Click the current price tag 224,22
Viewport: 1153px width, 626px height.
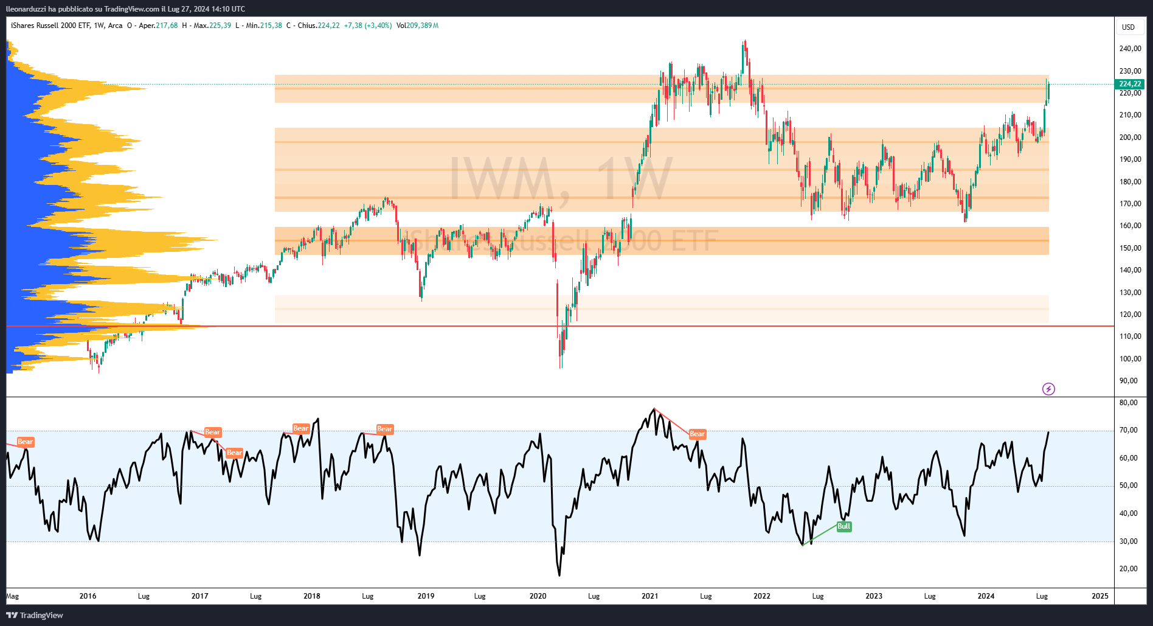tap(1130, 84)
